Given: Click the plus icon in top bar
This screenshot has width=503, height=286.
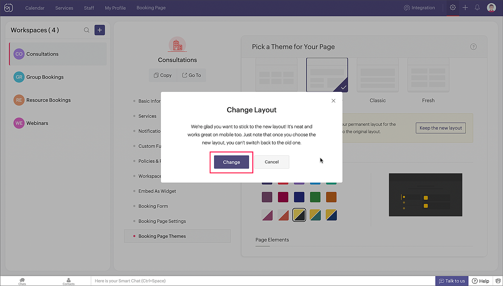Looking at the screenshot, I should pyautogui.click(x=465, y=8).
